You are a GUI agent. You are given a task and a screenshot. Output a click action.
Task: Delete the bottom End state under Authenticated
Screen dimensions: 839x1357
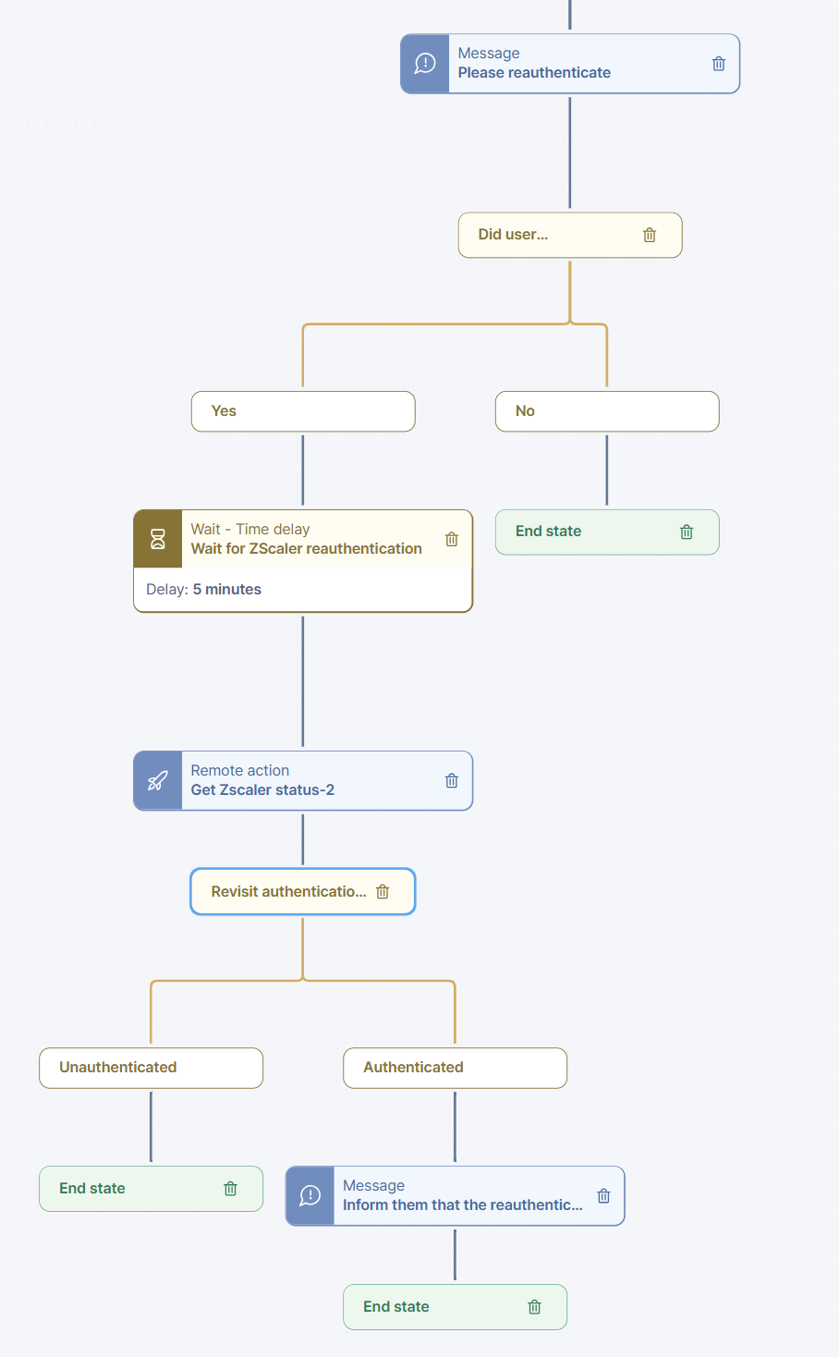(534, 1307)
